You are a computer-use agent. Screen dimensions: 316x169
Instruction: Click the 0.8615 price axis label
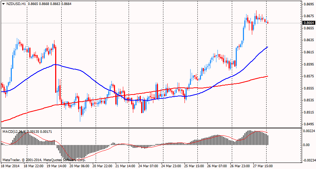tap(308, 52)
